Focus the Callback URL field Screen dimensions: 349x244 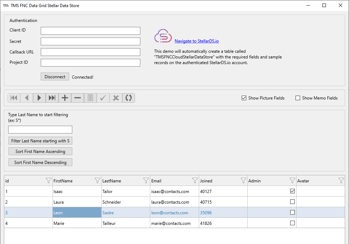[x=90, y=52]
